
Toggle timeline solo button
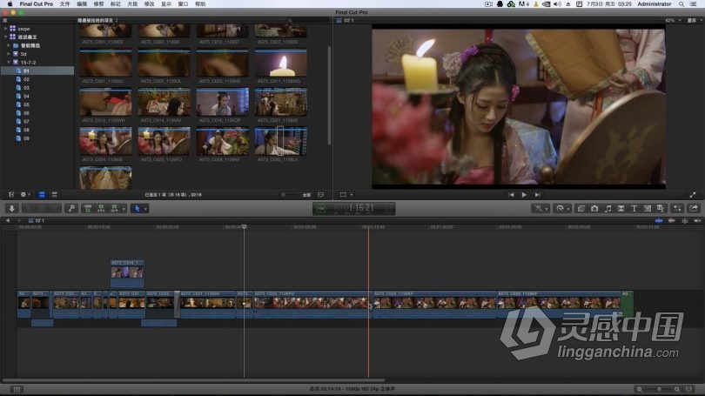685,221
